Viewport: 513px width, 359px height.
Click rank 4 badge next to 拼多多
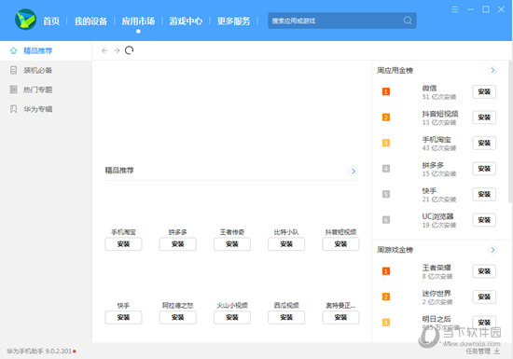[386, 169]
